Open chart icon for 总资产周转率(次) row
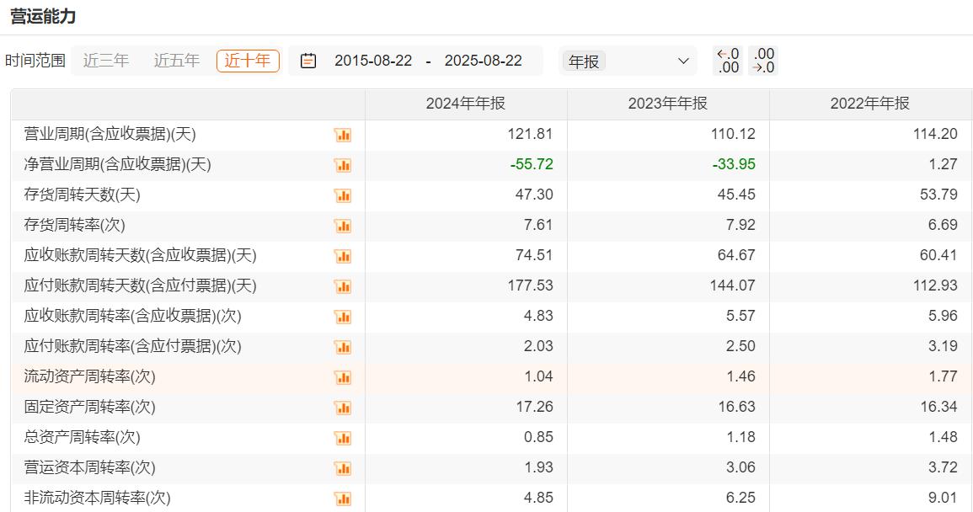This screenshot has height=512, width=973. (343, 438)
